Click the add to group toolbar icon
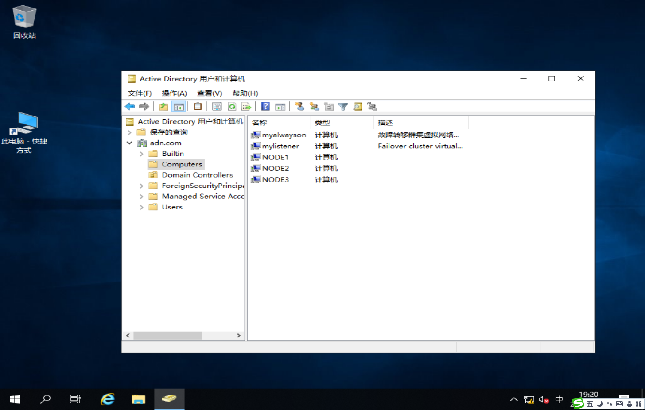645x410 pixels. coord(372,106)
